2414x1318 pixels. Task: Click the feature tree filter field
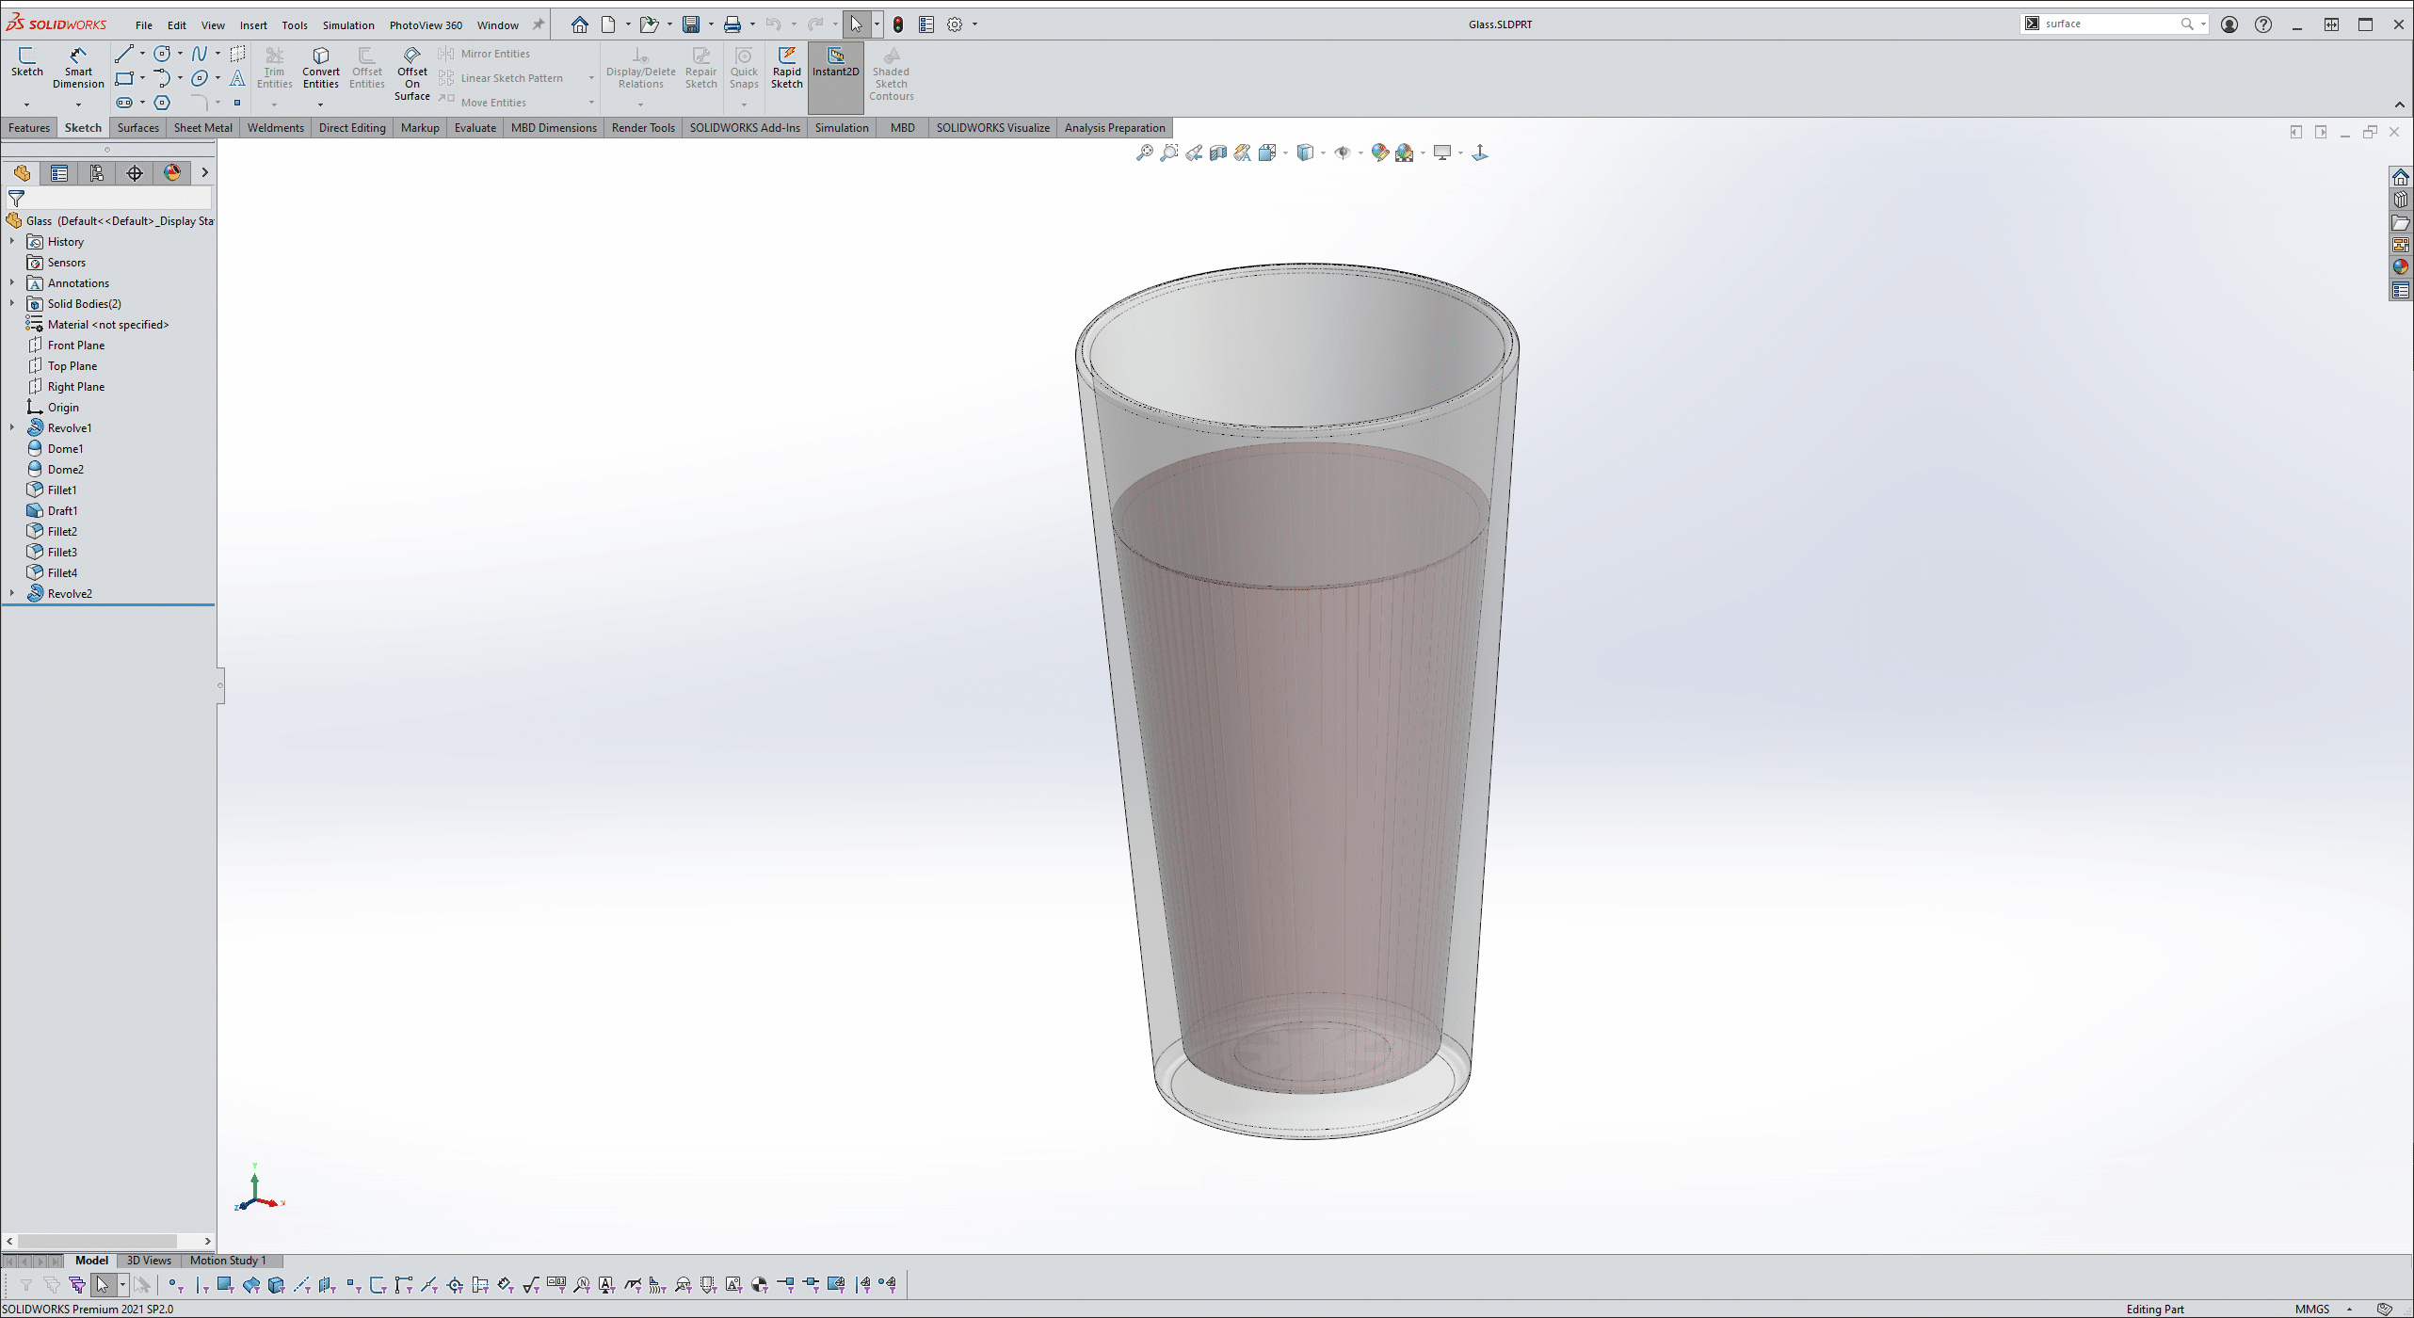coord(109,199)
